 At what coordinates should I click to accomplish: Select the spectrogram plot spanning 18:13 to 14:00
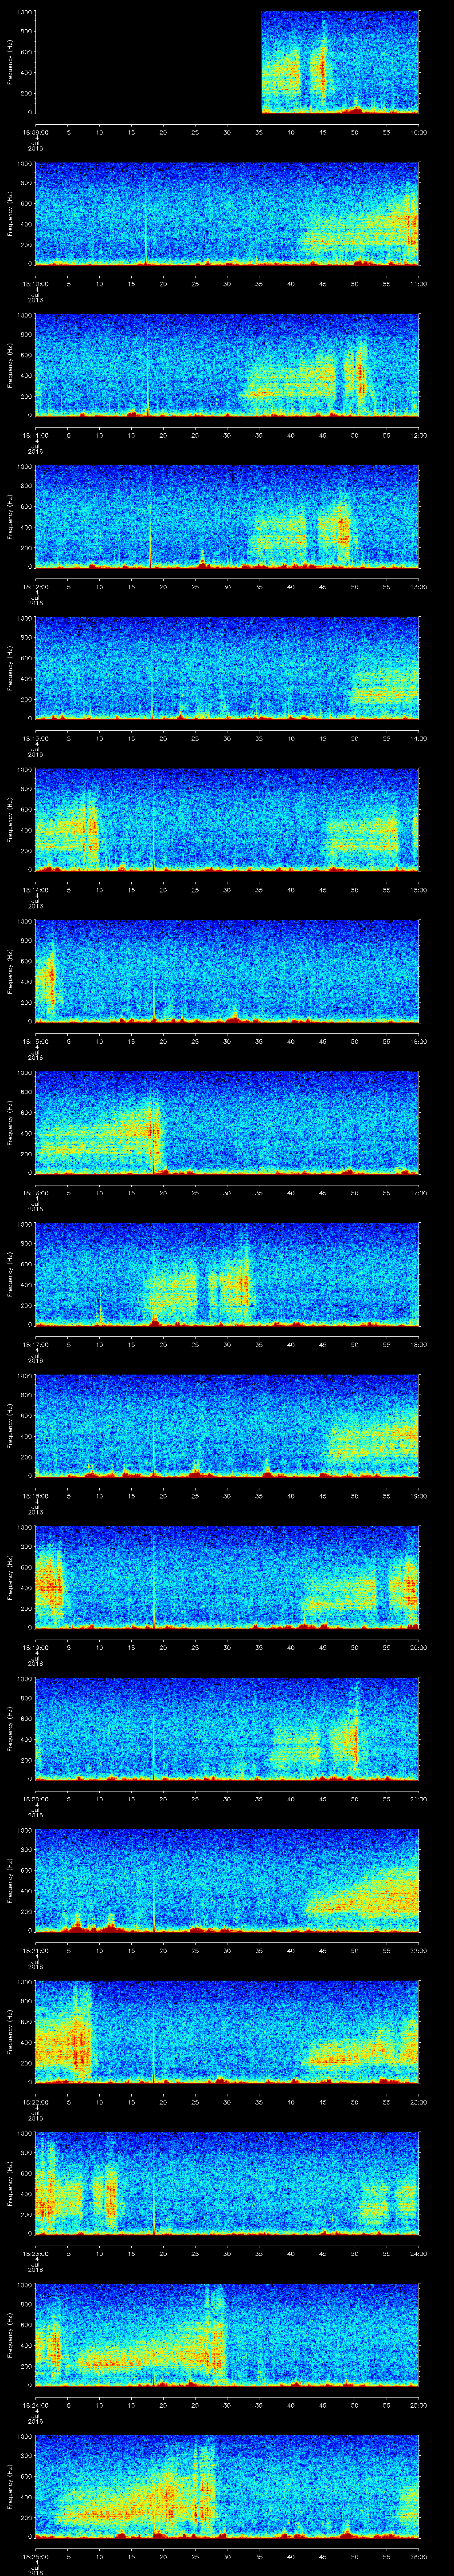(x=227, y=668)
